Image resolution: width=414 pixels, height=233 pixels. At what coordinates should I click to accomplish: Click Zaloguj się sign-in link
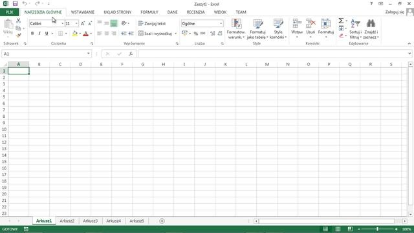[395, 12]
